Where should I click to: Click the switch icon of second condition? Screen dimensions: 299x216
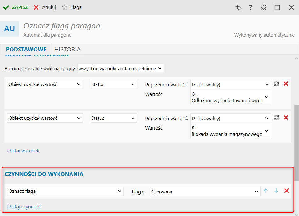pos(276,117)
